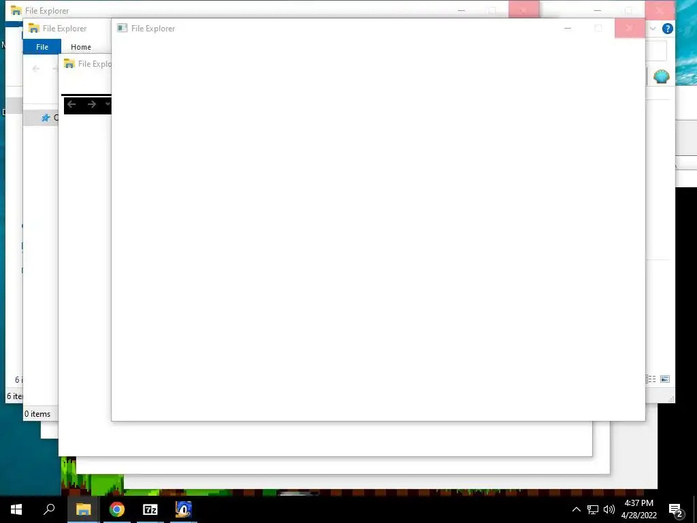Viewport: 697px width, 523px height.
Task: Click the grayed back arrow under the File tab
Action: tap(36, 68)
